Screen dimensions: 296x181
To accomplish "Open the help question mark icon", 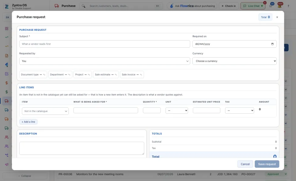I will tap(288, 6).
